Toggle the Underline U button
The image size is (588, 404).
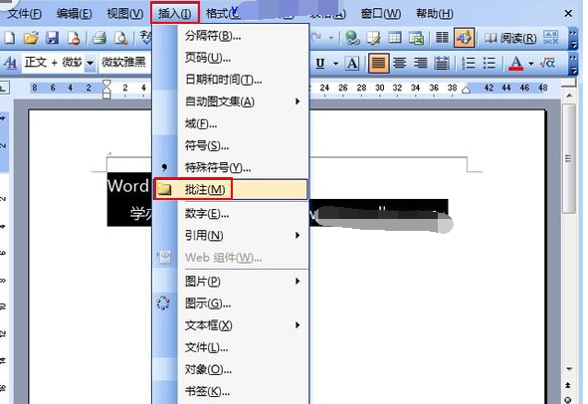pyautogui.click(x=320, y=63)
